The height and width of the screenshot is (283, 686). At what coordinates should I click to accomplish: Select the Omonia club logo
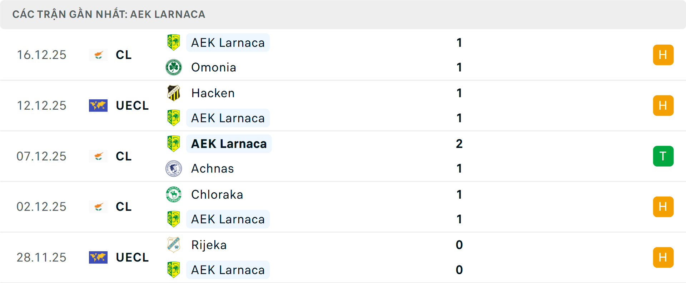(x=174, y=67)
